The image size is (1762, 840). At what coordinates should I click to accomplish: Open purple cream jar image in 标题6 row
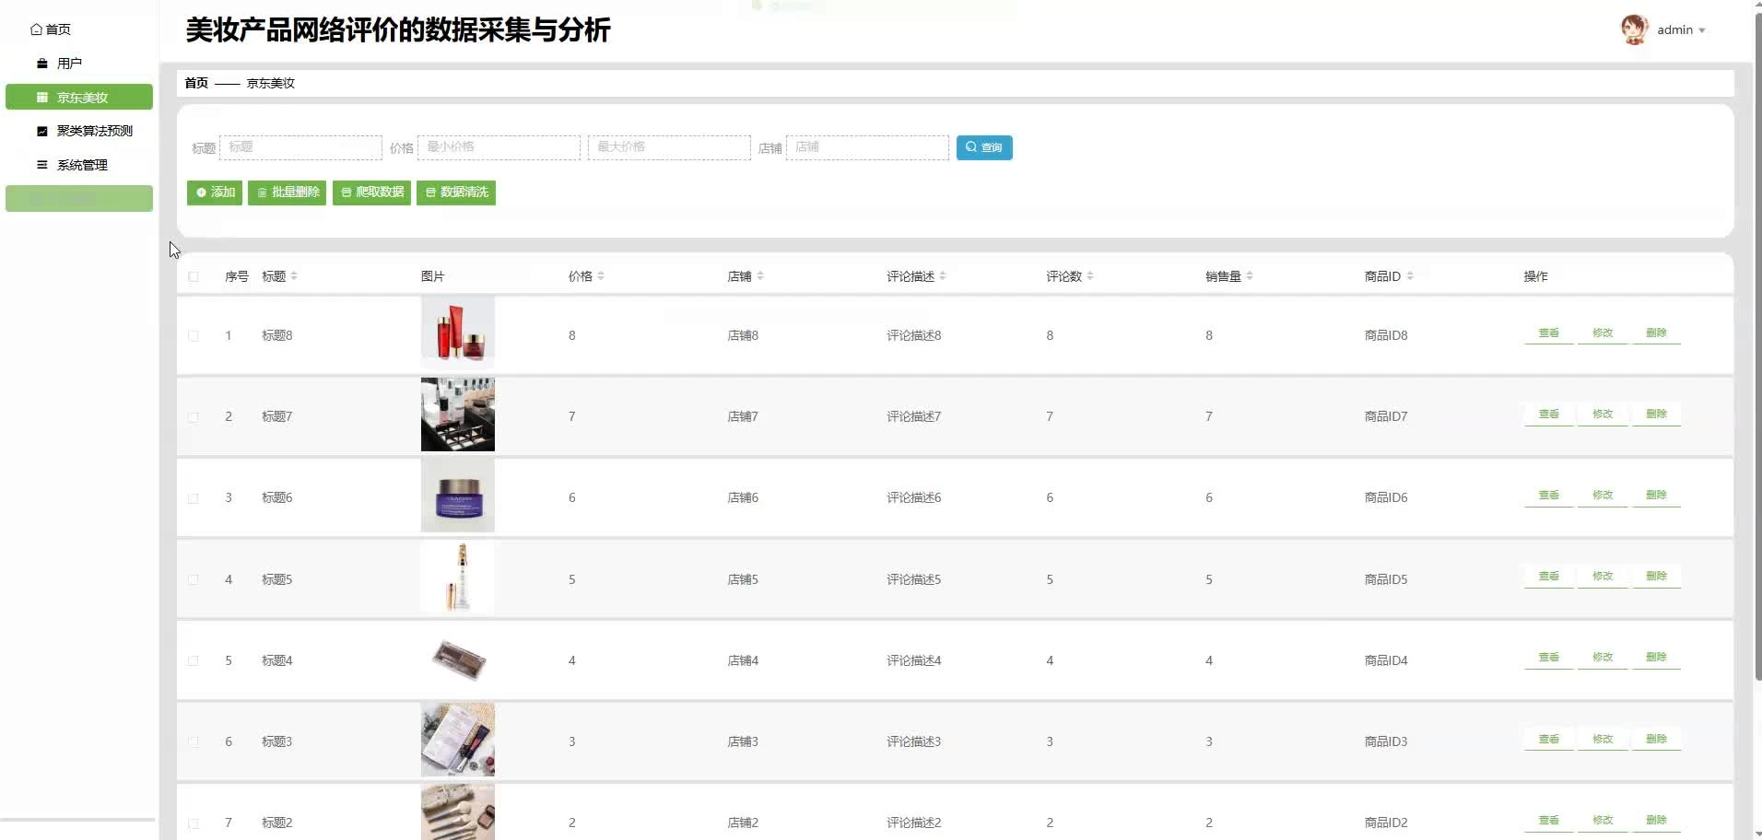click(x=458, y=496)
